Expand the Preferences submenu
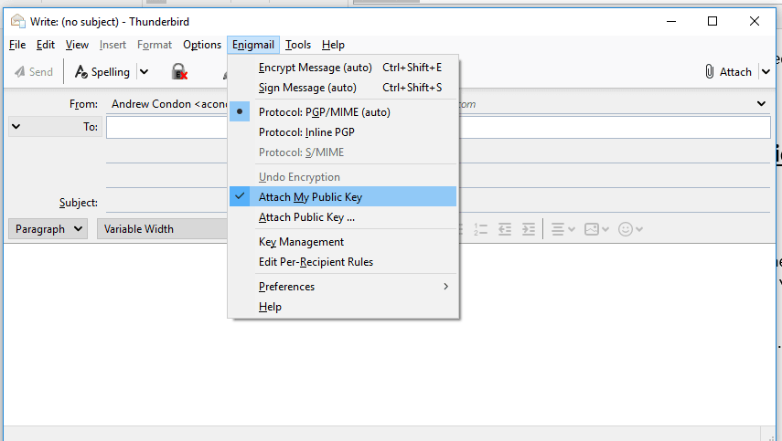Viewport: 782px width, 441px height. pyautogui.click(x=343, y=286)
